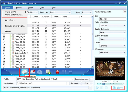This screenshot has width=128, height=92.
Task: Click the DVD info disc toolbar icon
Action: coord(40,72)
